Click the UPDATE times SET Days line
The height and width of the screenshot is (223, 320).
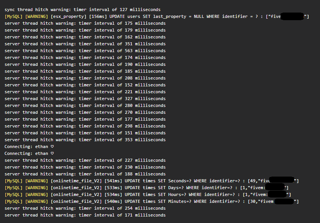coord(147,188)
